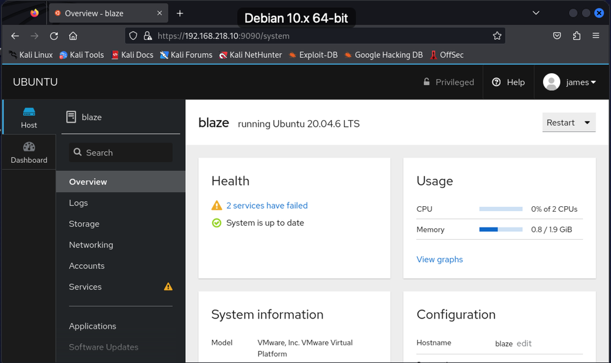Open Storage in the sidebar
Image resolution: width=611 pixels, height=363 pixels.
[121, 224]
